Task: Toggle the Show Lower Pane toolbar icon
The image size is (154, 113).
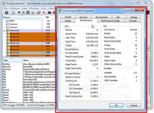Action: click(x=28, y=13)
